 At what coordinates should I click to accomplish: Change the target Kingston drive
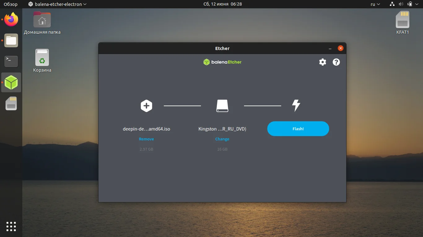pyautogui.click(x=222, y=139)
